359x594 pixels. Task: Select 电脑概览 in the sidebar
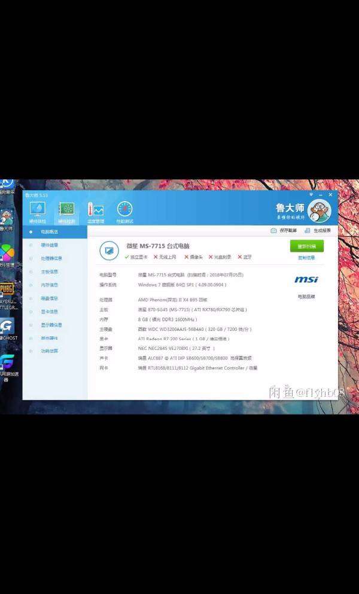(x=54, y=232)
